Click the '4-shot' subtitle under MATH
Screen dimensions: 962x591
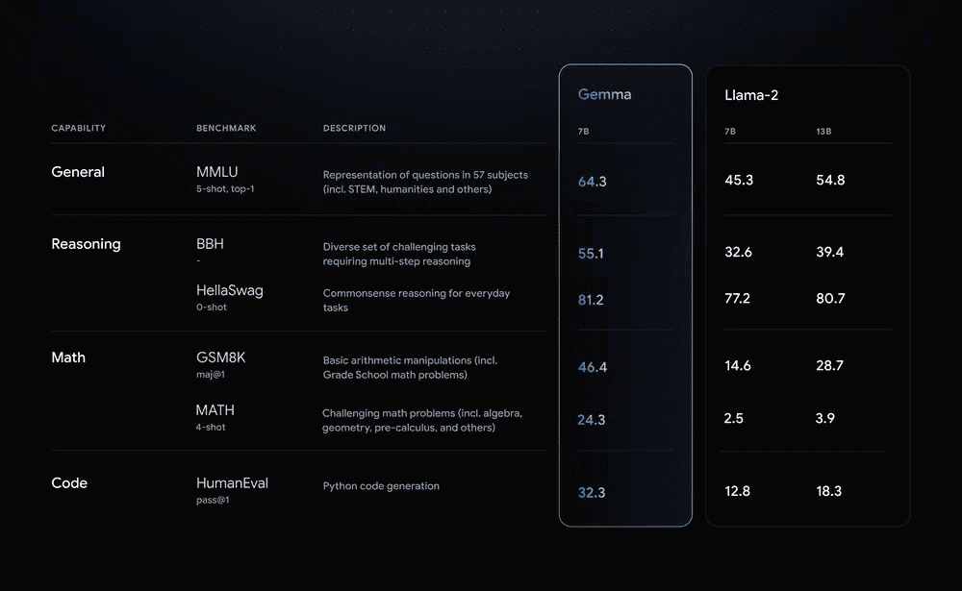tap(211, 428)
